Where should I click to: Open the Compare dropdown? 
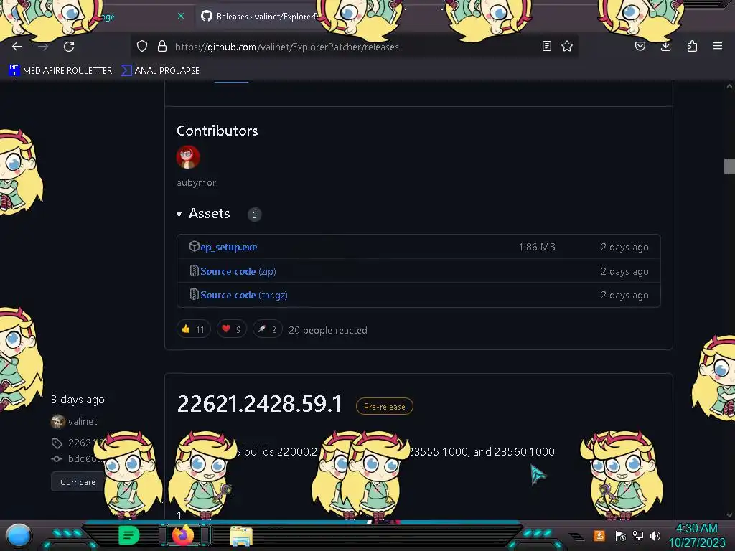point(78,481)
